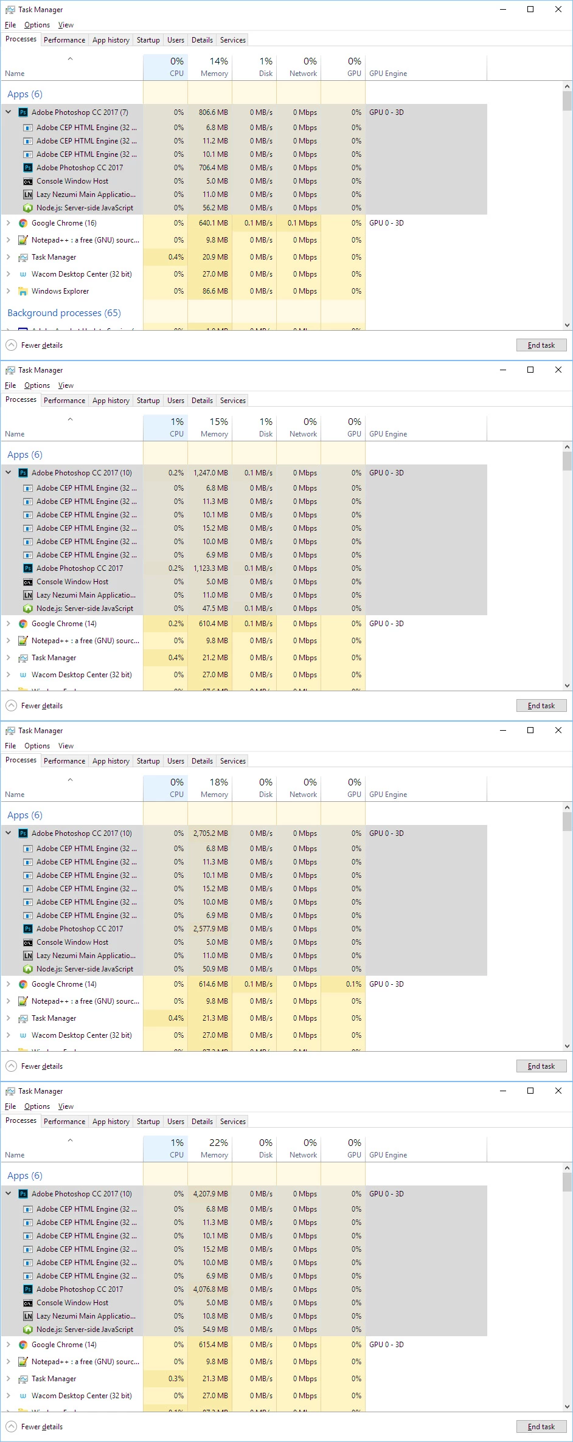Click Node.js icon in the 47.5 MB row
The height and width of the screenshot is (1442, 573).
[x=28, y=609]
